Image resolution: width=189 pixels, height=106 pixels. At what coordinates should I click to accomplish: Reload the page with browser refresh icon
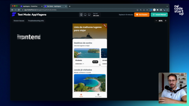19,10
